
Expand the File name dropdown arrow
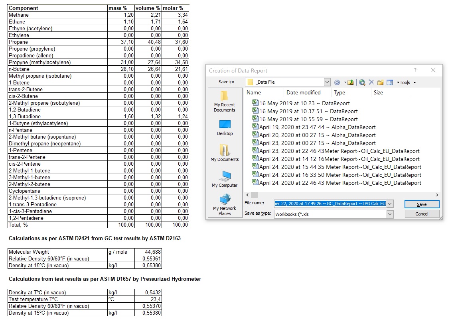(390, 204)
